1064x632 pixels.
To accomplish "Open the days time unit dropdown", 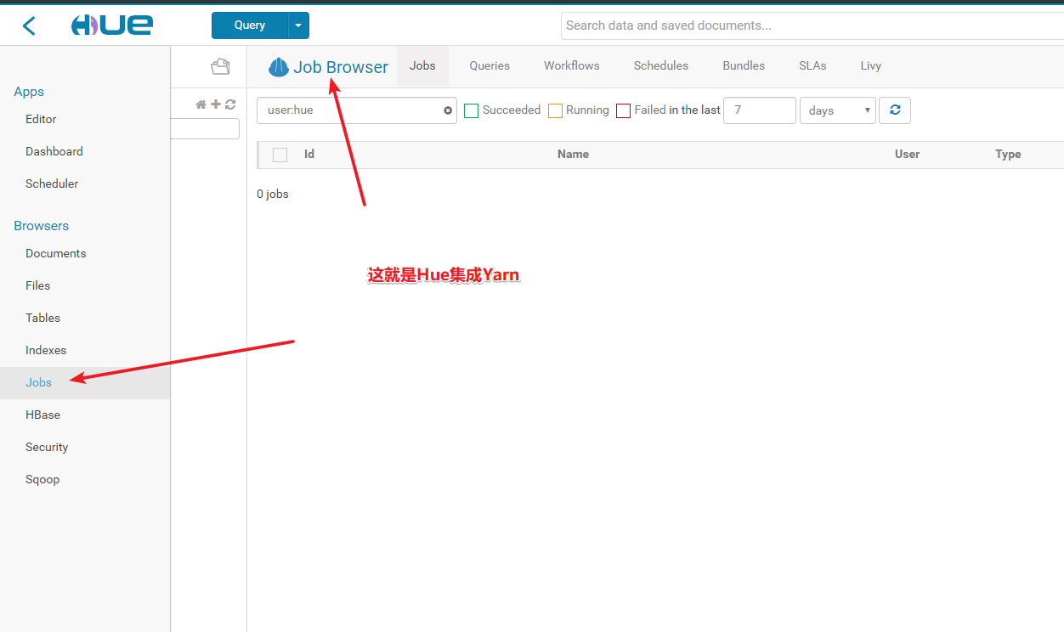I will (838, 110).
